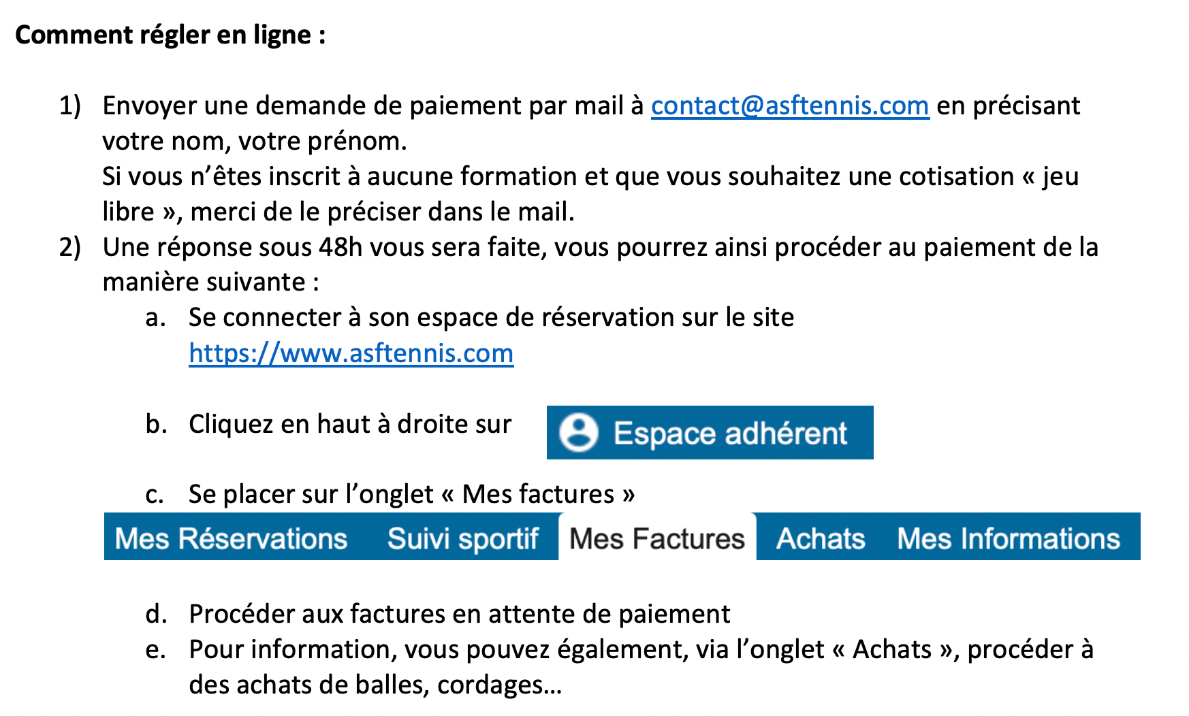Image resolution: width=1189 pixels, height=716 pixels.
Task: Select the Mes Factures tab
Action: (657, 538)
